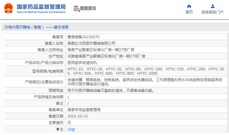Click the lightbulb icon beside 注
This screenshot has height=135, width=229.
(x=58, y=129)
